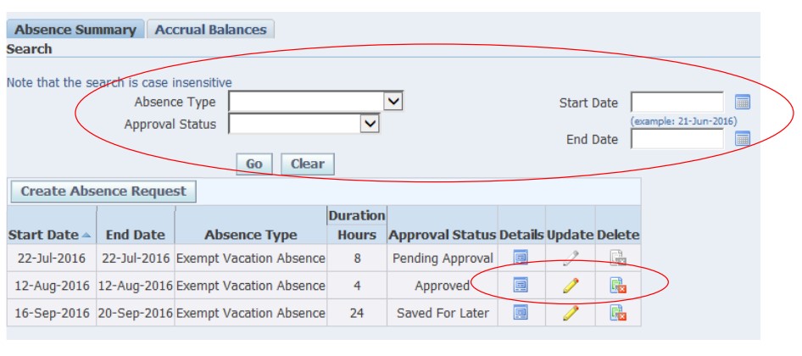Expand the Absence Type dropdown

(x=393, y=102)
